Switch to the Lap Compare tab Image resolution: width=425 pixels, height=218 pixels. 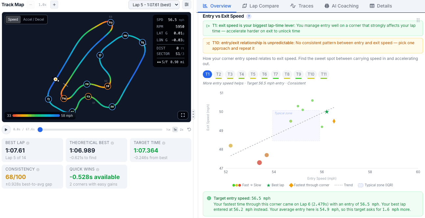[x=260, y=6]
